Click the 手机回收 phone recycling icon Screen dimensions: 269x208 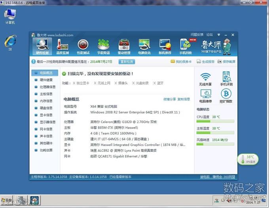pos(186,46)
